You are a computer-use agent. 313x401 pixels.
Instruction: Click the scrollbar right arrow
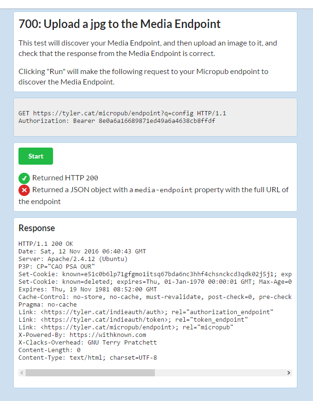[x=288, y=373]
